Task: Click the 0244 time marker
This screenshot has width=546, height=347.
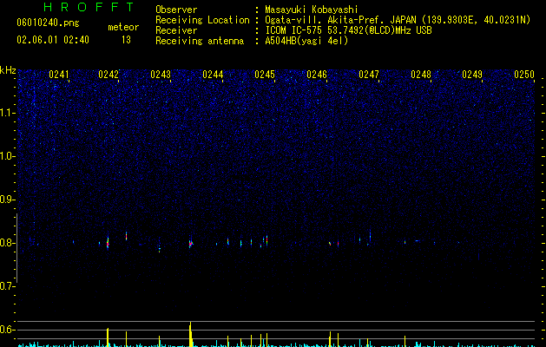Action: coord(213,75)
